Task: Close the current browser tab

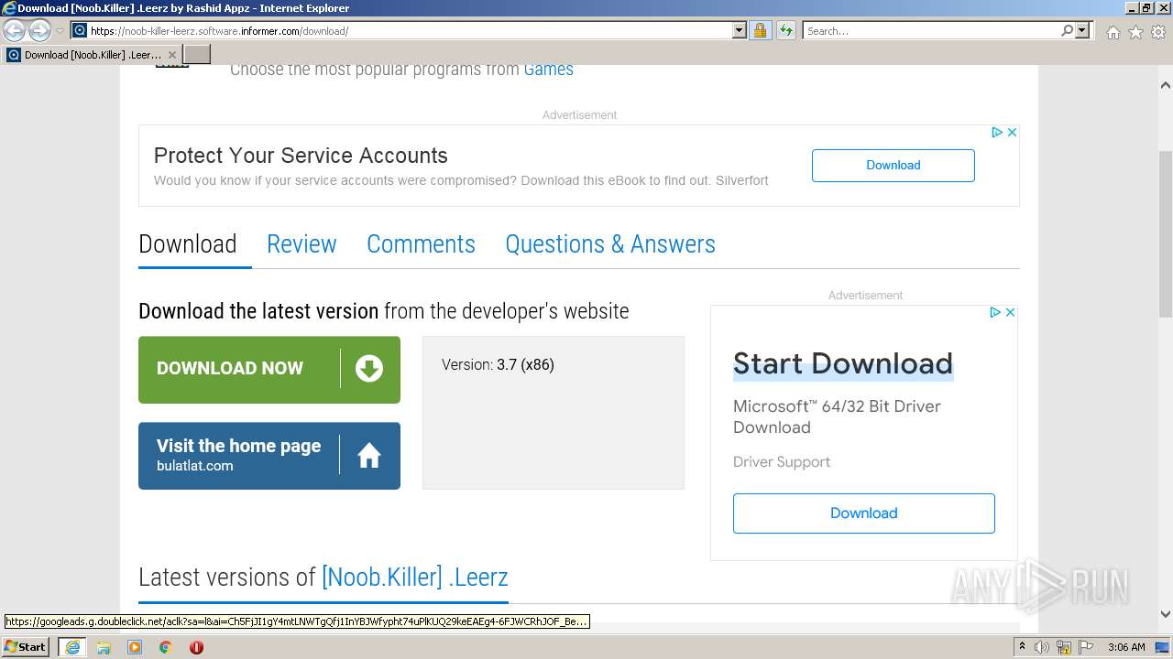Action: (171, 55)
